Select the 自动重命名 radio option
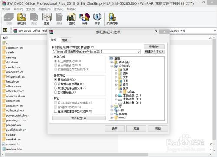 pyautogui.click(x=56, y=92)
